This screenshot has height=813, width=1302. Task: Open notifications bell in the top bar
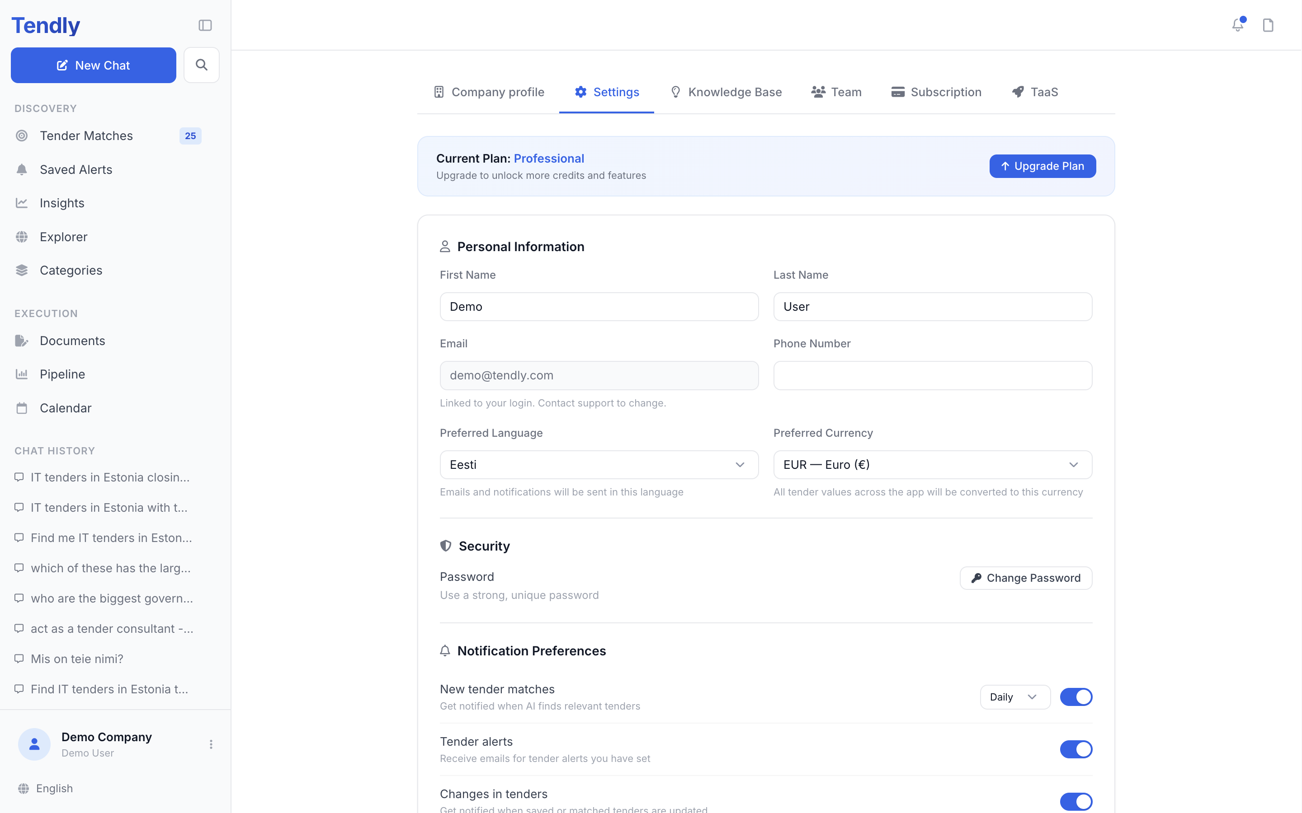[x=1237, y=25]
